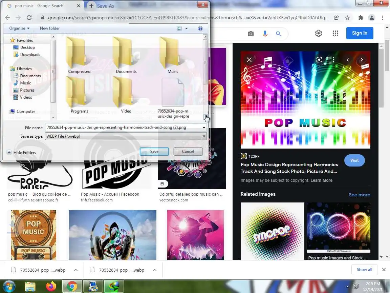The image size is (390, 293).
Task: Open the Save as type combo box
Action: pyautogui.click(x=126, y=136)
